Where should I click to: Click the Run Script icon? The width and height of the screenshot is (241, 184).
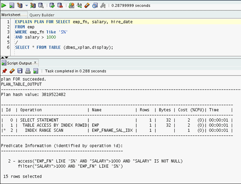(x=12, y=6)
